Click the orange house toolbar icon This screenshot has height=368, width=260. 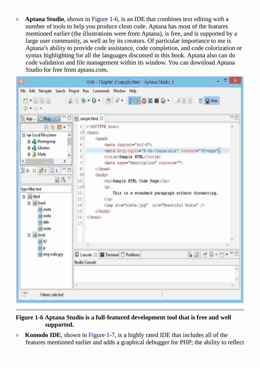tap(144, 101)
